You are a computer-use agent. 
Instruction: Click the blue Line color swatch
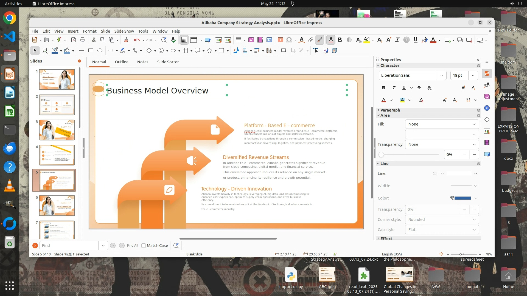[462, 198]
